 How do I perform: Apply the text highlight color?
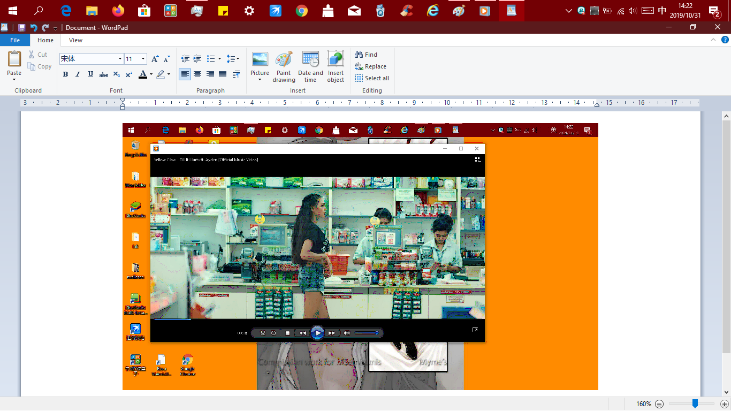161,74
